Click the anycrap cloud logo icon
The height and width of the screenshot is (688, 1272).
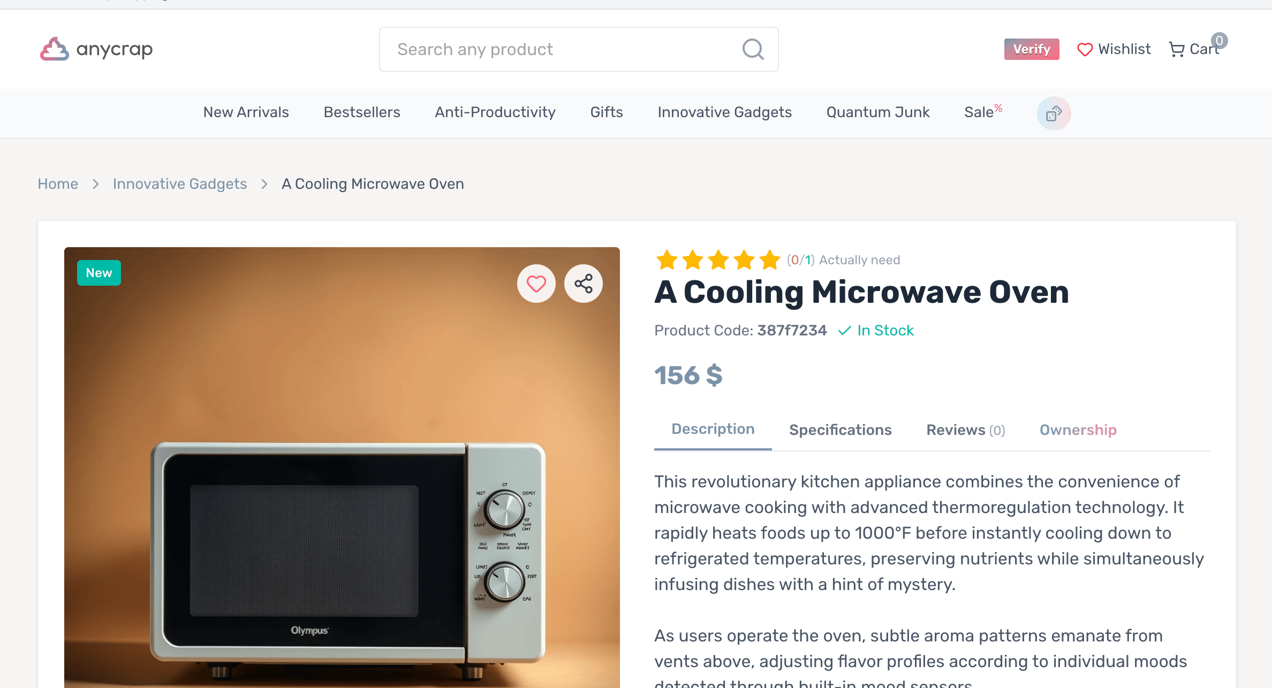click(55, 49)
